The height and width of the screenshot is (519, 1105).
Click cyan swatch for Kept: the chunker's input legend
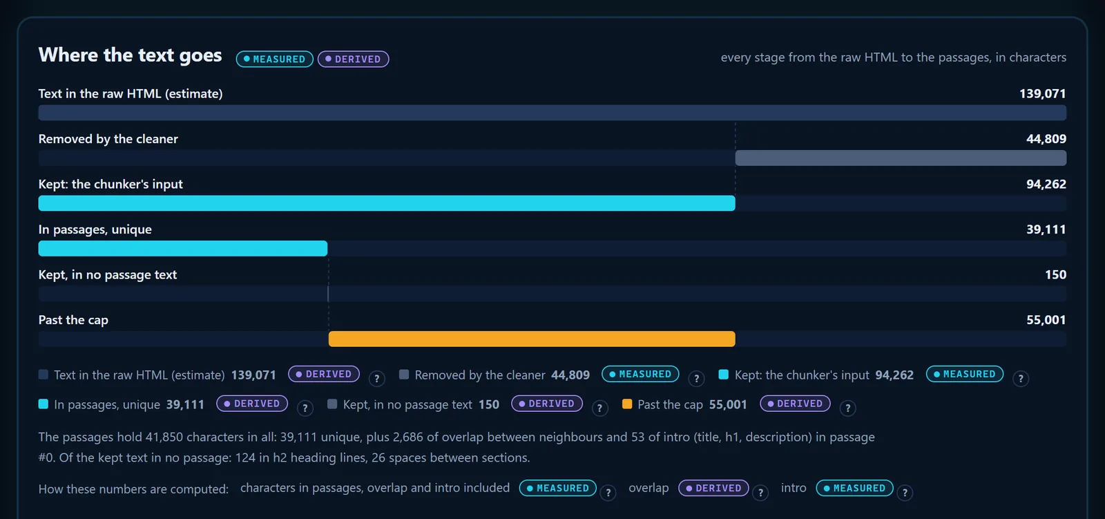[724, 375]
